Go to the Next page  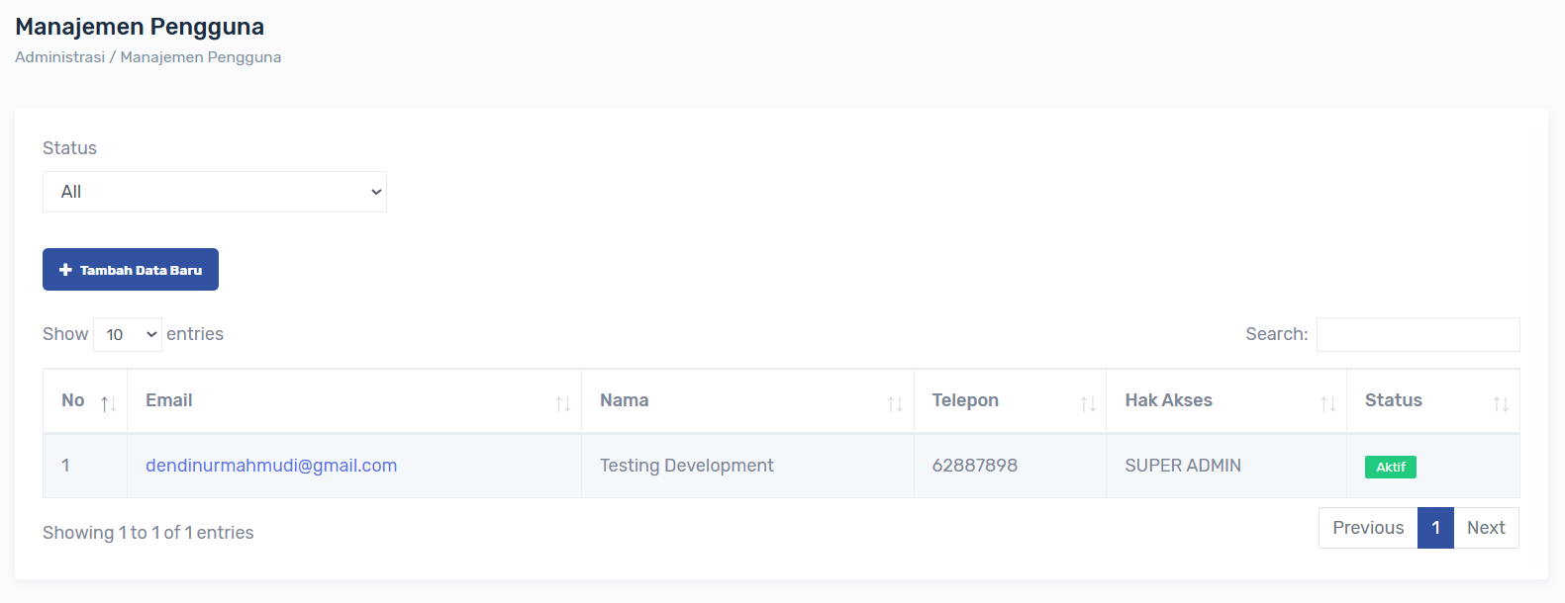tap(1485, 528)
